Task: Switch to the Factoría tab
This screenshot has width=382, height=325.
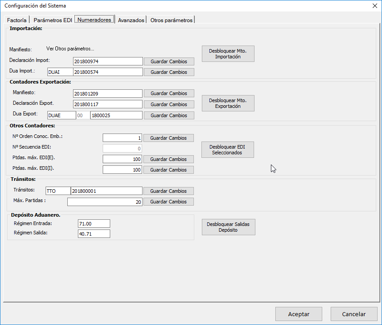Action: 17,20
